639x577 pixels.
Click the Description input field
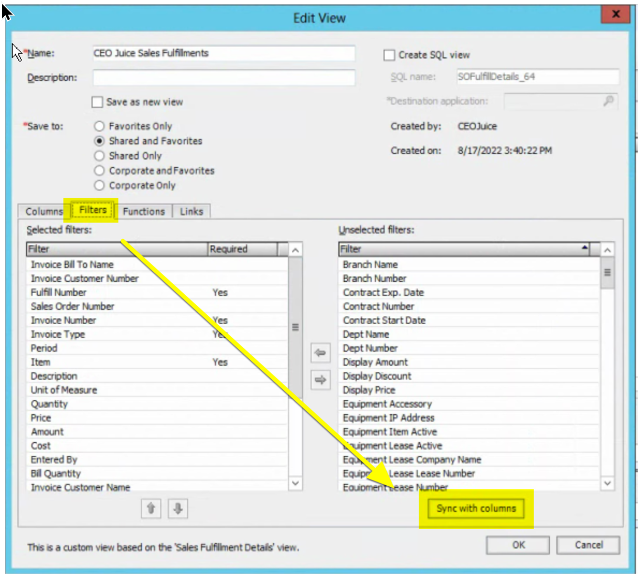point(224,78)
